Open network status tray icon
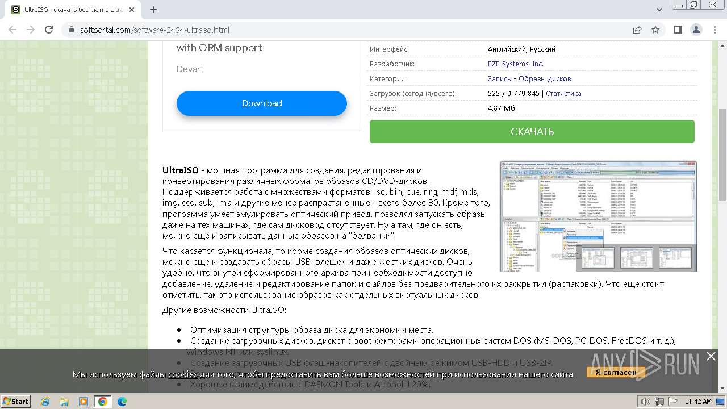Screen dimensions: 727x409 coord(659,402)
